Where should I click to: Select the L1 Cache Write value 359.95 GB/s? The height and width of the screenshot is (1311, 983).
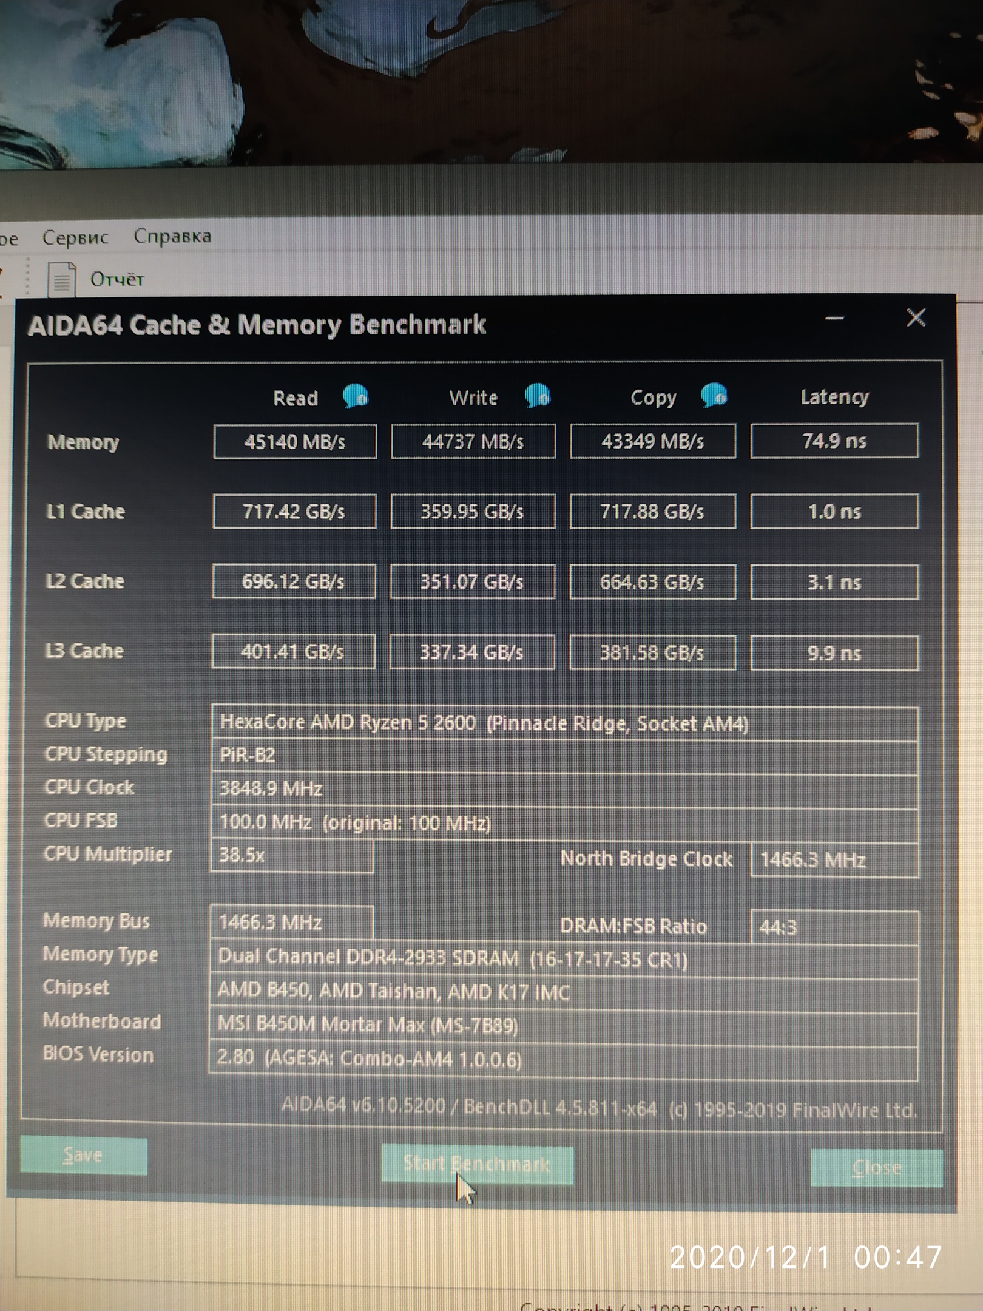click(x=473, y=511)
